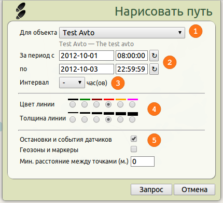Open the 'Для объекта' Test Avto dropdown
The height and width of the screenshot is (203, 223).
[122, 33]
